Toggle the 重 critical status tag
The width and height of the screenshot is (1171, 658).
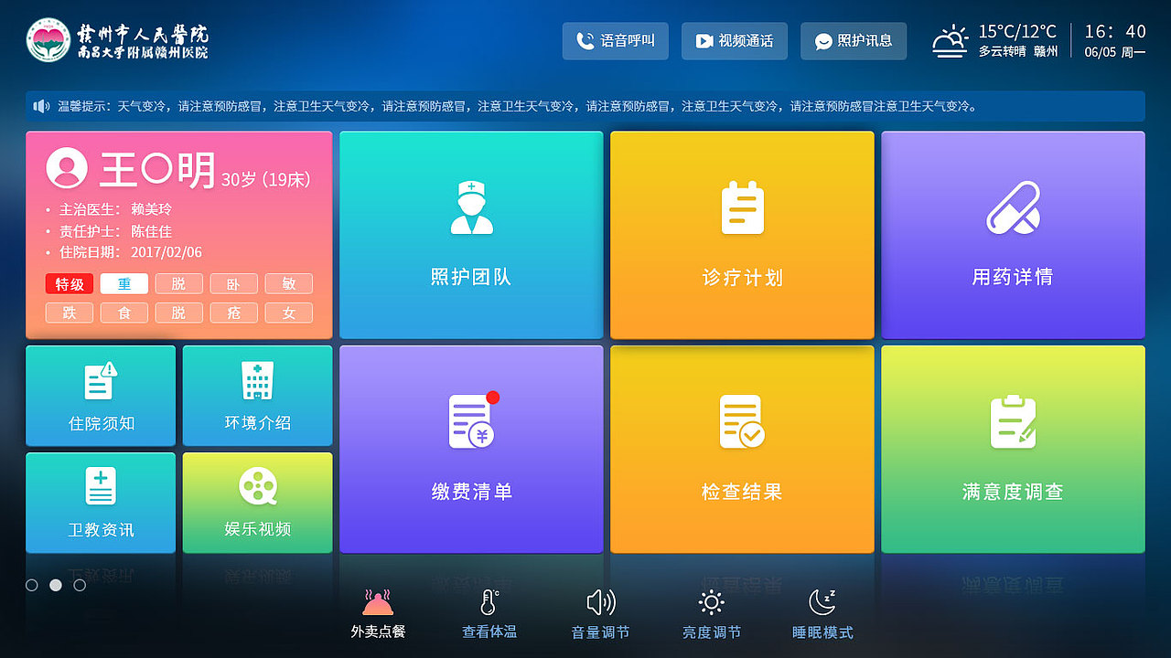pyautogui.click(x=124, y=283)
